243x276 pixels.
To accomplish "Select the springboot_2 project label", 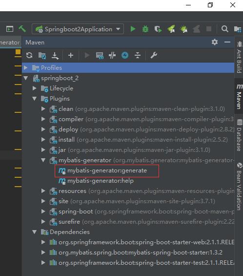I will click(x=60, y=78).
